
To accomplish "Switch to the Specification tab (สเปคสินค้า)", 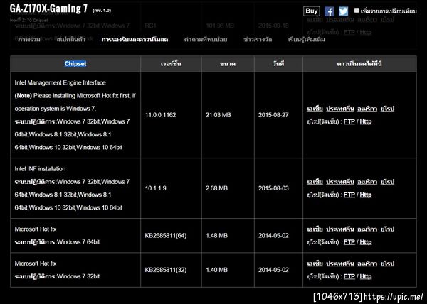I will click(x=71, y=39).
